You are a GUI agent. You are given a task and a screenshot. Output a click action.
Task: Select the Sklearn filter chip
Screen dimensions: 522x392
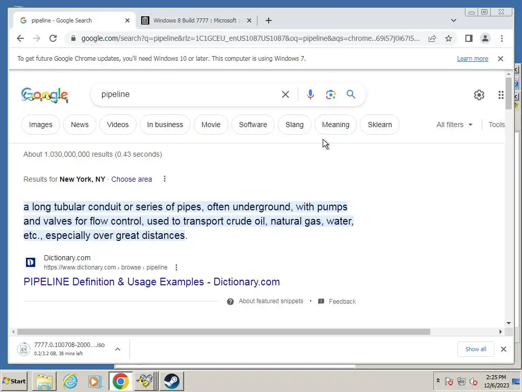(380, 125)
